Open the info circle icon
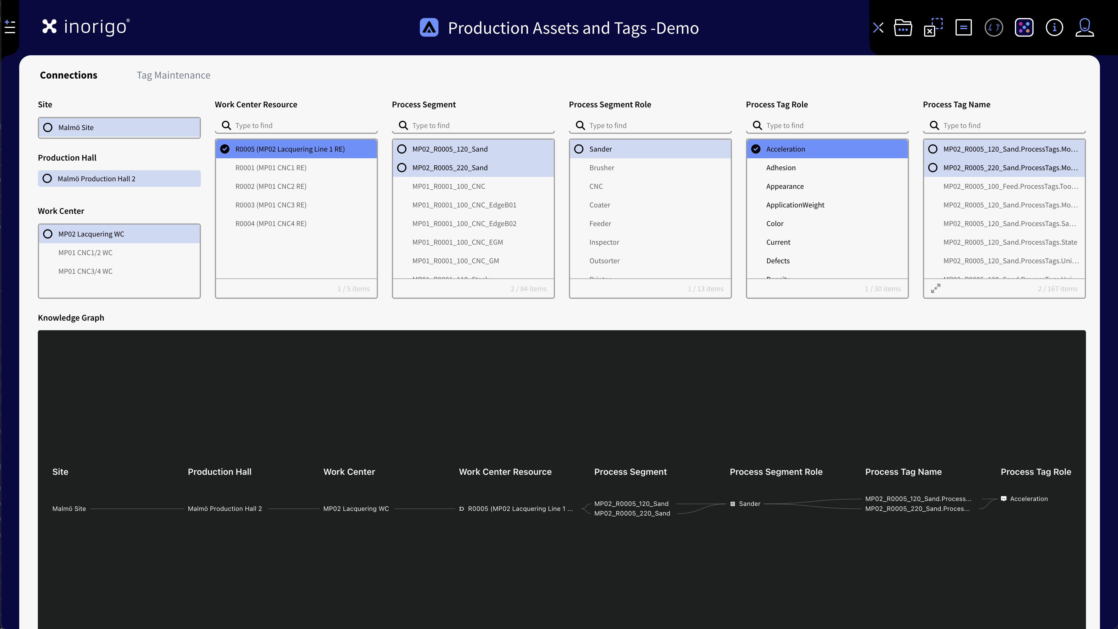Screen dimensions: 1118x629 [x=1054, y=28]
